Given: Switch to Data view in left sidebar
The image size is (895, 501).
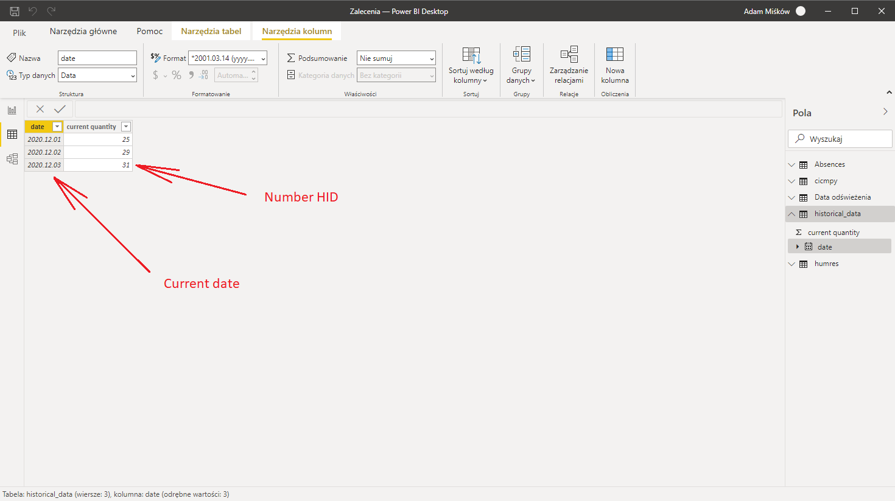Looking at the screenshot, I should tap(12, 134).
